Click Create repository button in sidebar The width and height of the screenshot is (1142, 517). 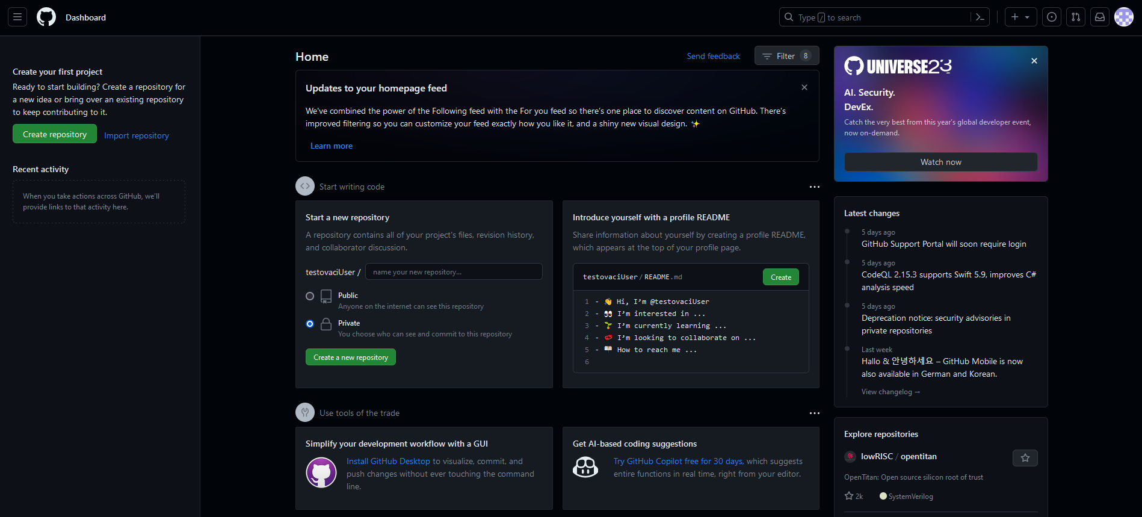pos(55,134)
